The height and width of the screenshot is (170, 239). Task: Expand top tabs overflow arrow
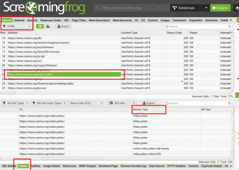231,20
